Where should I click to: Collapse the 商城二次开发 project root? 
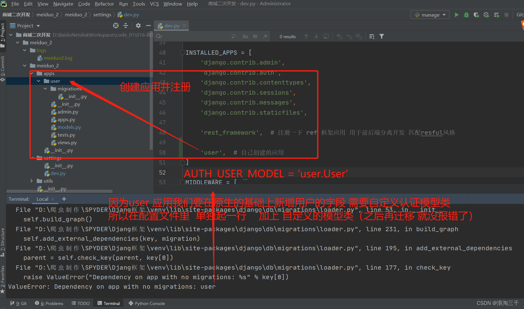11,35
